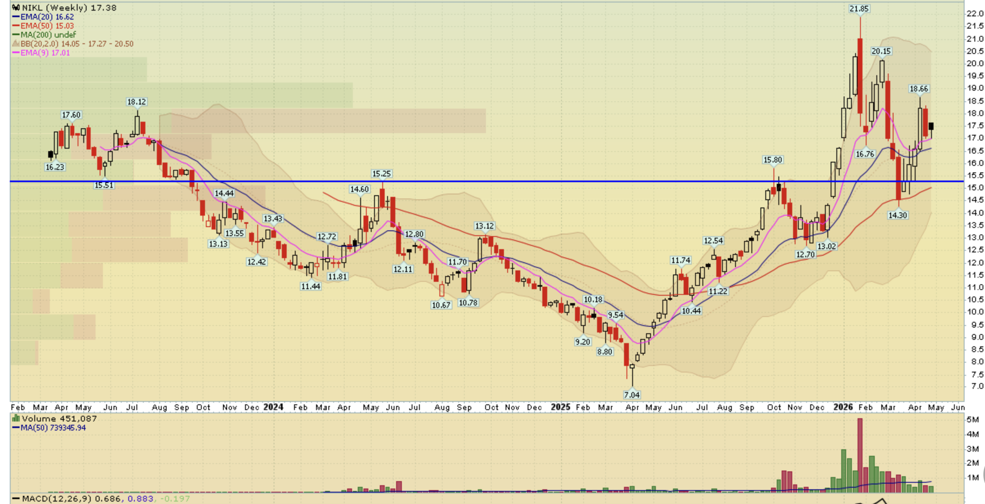Click the 2024 year label on time axis

coord(273,407)
